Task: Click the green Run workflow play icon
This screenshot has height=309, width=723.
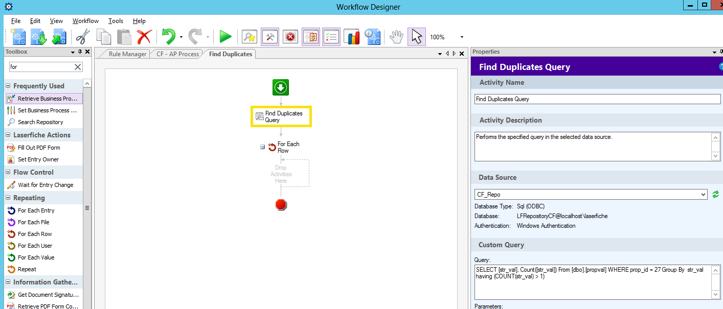Action: click(x=225, y=37)
